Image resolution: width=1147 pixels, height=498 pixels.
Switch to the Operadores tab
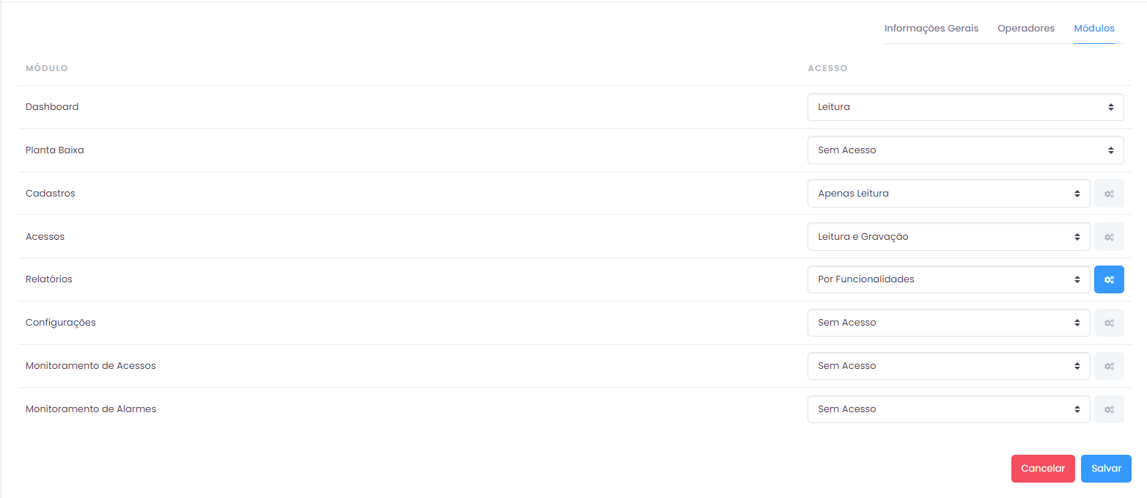1026,29
